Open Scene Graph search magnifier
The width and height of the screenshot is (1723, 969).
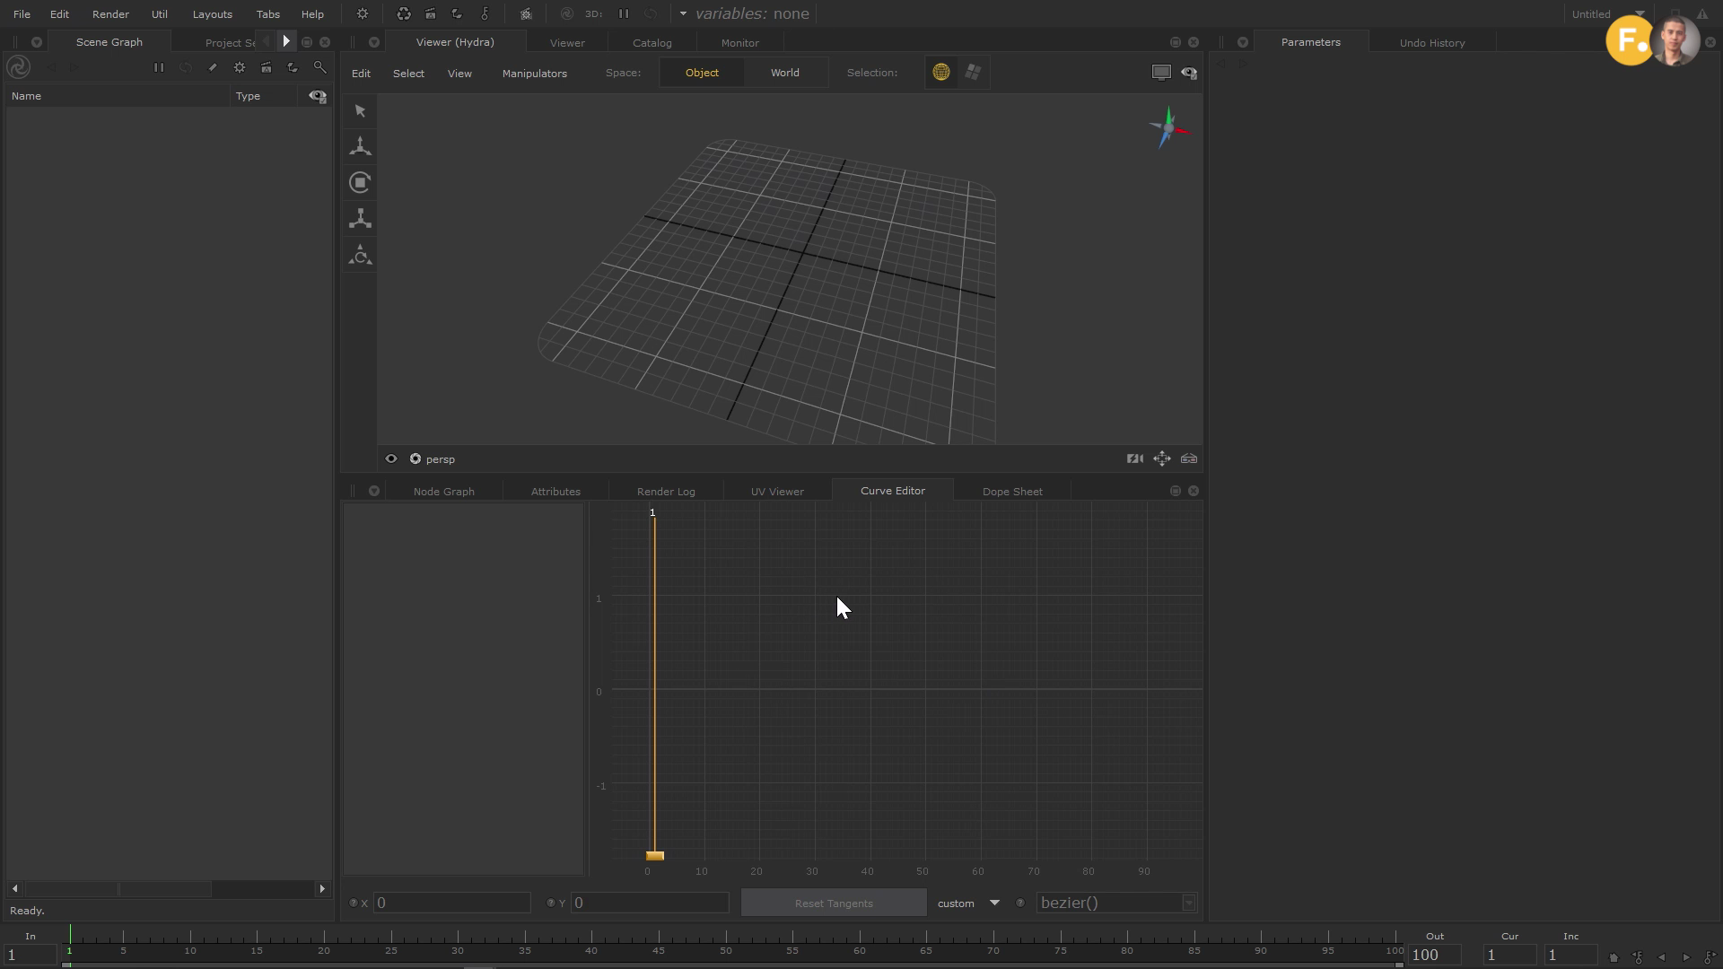click(x=319, y=67)
